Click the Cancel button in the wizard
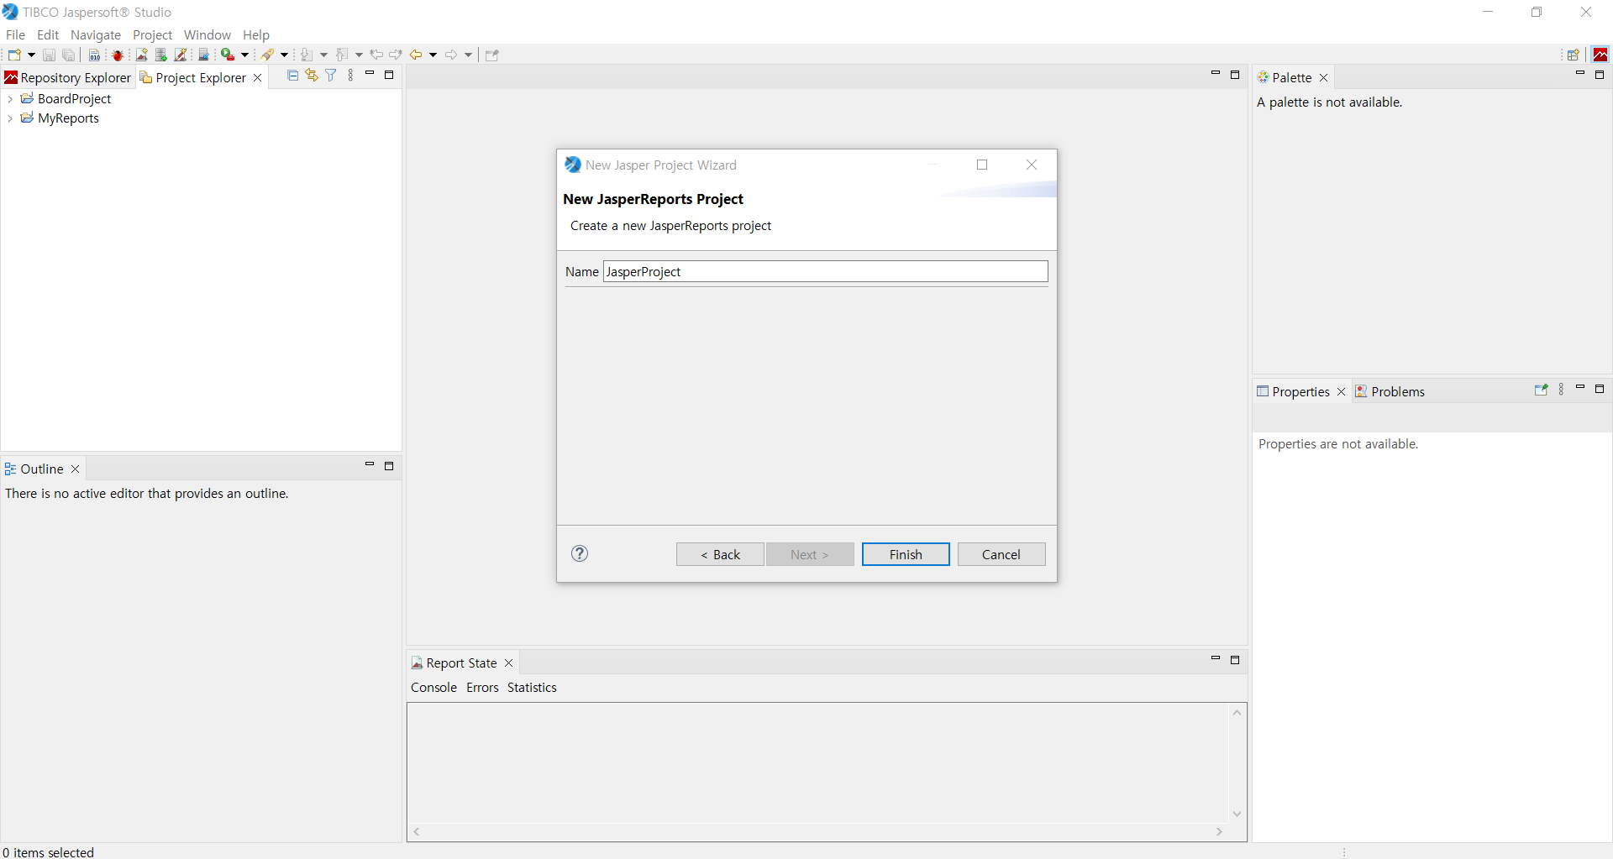The image size is (1613, 859). click(x=1001, y=554)
